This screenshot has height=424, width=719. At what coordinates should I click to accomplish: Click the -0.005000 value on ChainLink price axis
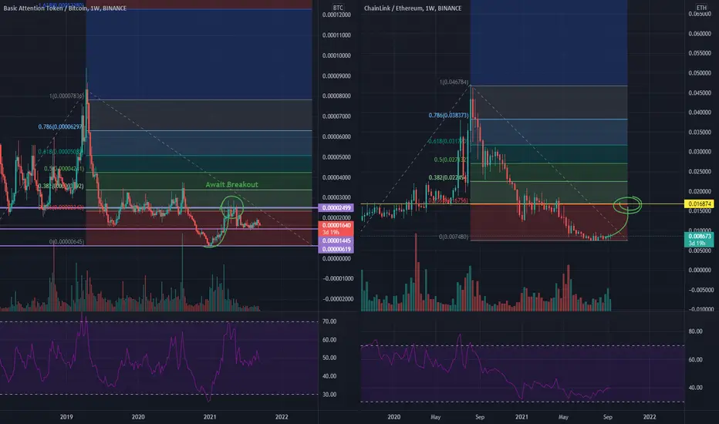click(x=700, y=290)
